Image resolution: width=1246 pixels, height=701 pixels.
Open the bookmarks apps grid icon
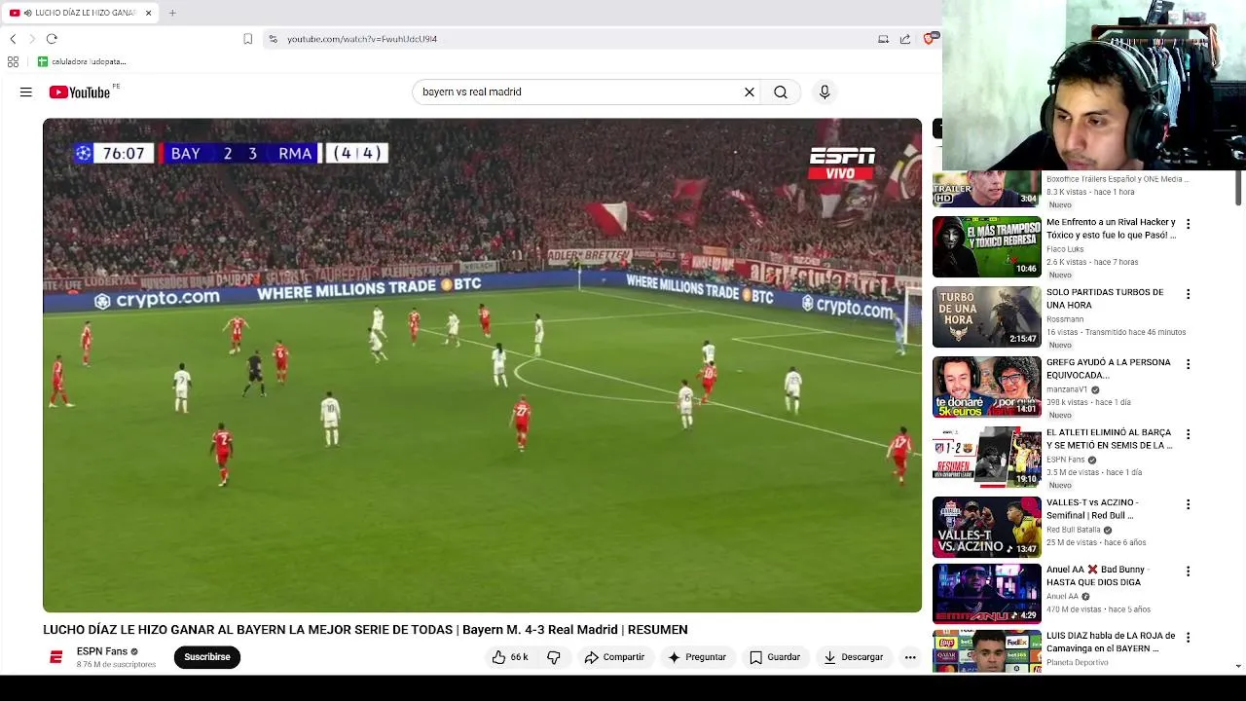click(x=13, y=61)
